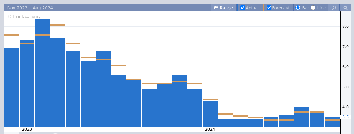Click the 4.0 axis label
The height and width of the screenshot is (134, 354).
click(x=345, y=107)
